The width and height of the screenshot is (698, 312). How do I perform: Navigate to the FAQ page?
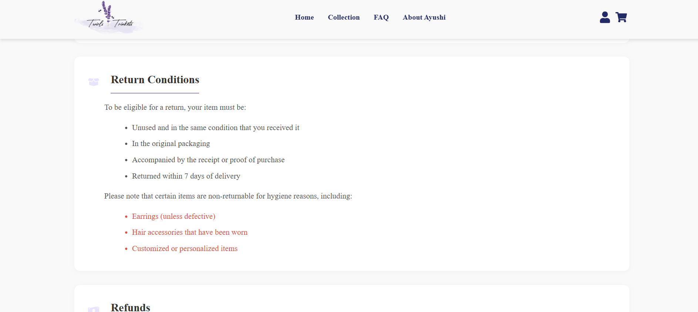click(381, 17)
